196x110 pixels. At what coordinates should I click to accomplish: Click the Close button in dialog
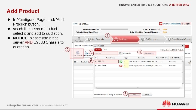coord(147,95)
